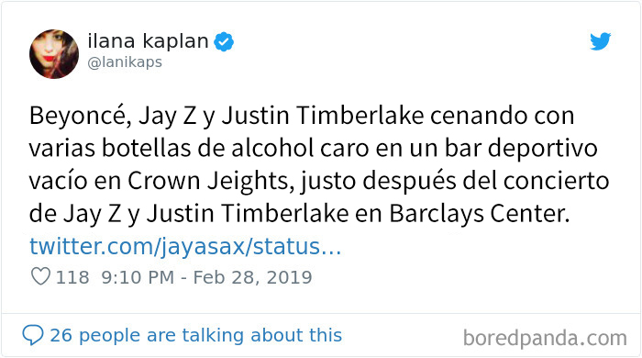
Task: Click the blue verified badge
Action: 224,41
